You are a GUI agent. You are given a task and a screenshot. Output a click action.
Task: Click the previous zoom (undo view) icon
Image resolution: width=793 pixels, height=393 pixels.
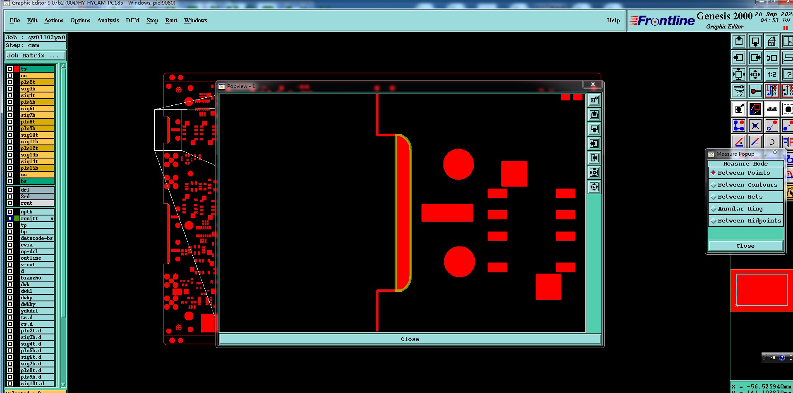pos(772,58)
